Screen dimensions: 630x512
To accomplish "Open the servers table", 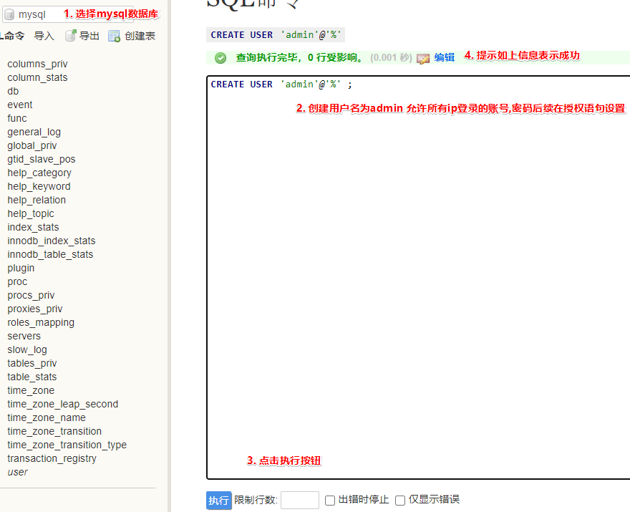I will (x=24, y=337).
